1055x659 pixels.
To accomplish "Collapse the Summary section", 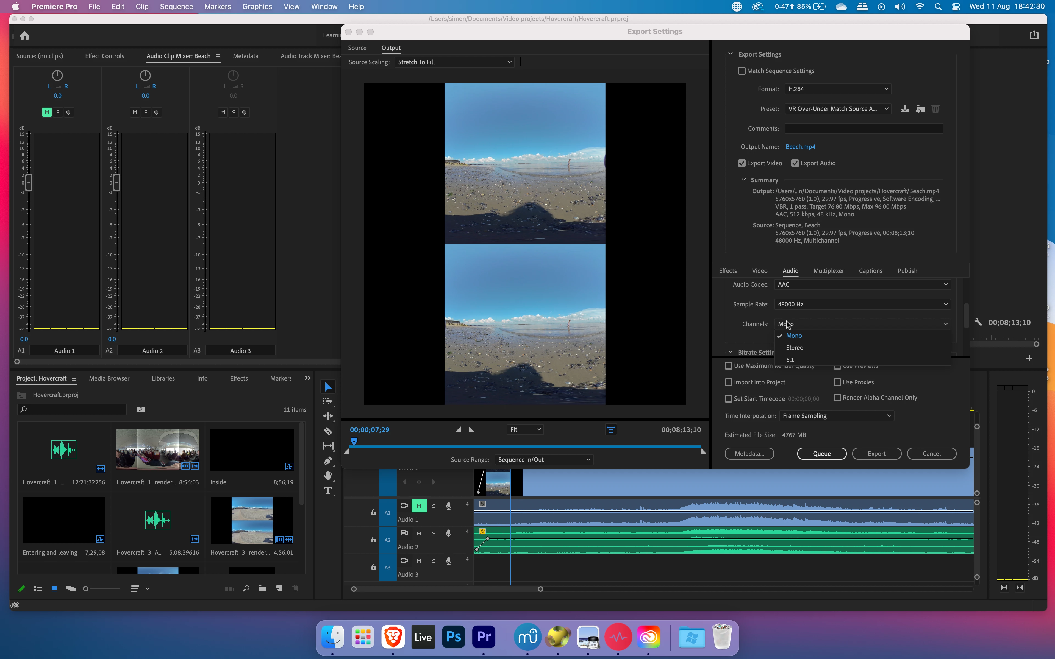I will point(744,180).
